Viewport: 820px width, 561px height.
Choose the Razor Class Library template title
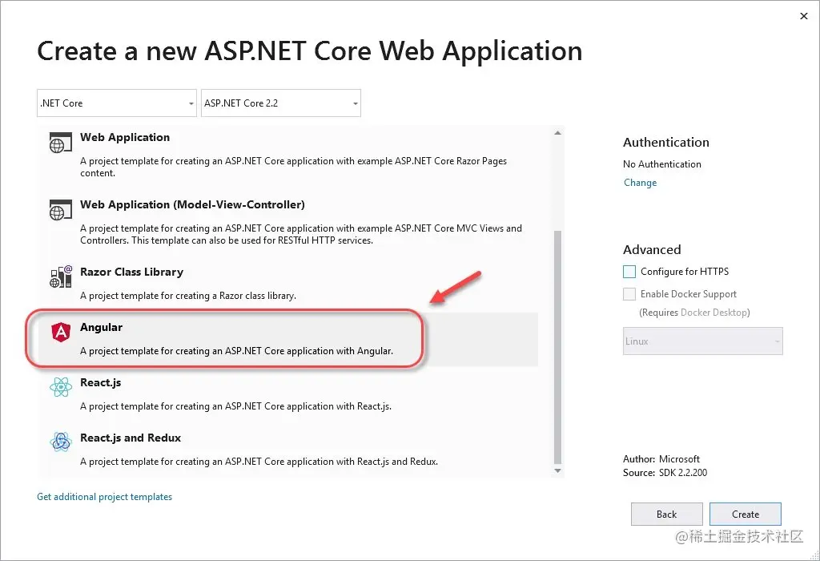tap(132, 272)
